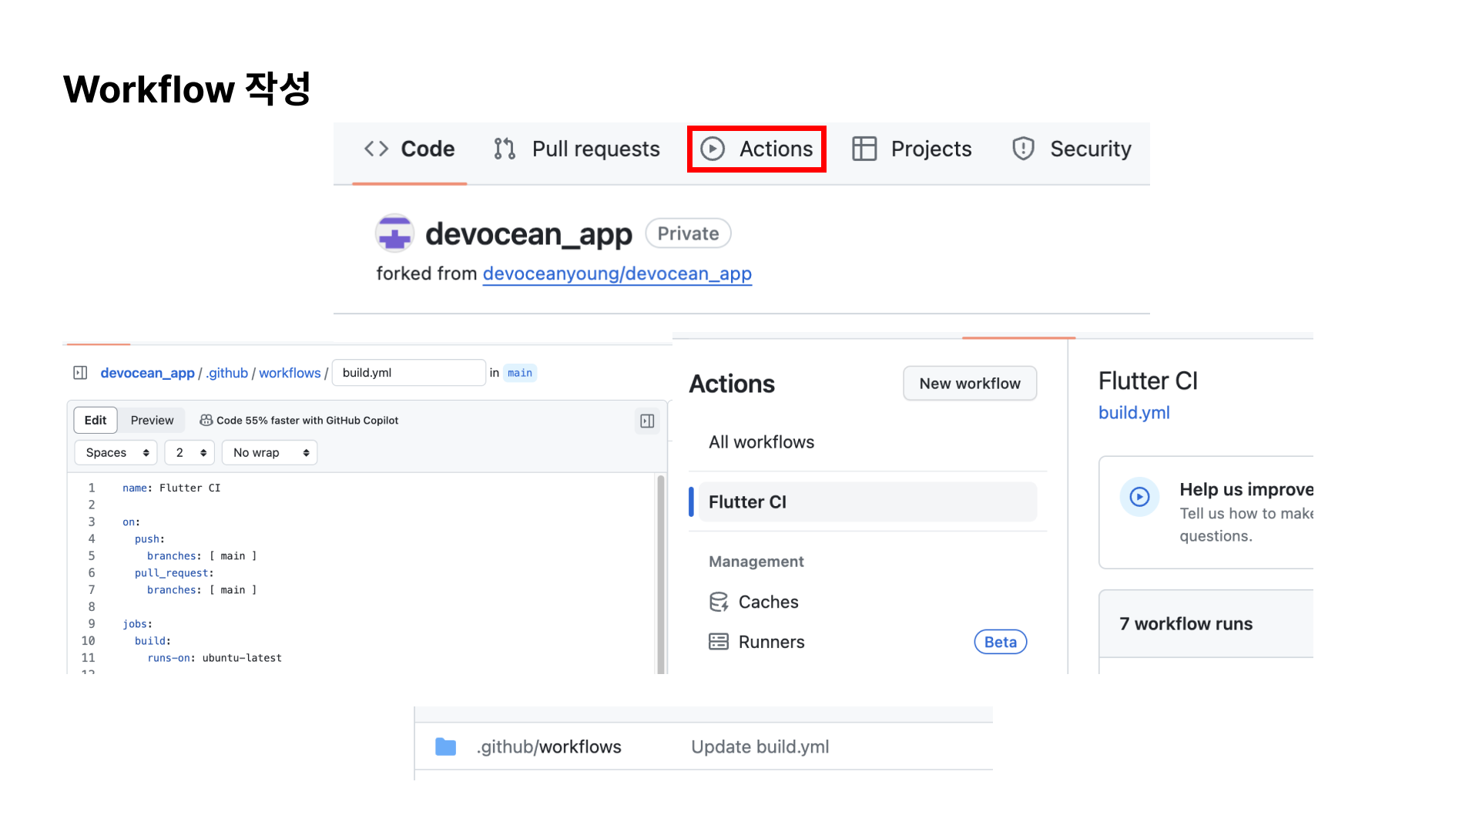
Task: Click the .github/workflows folder icon
Action: click(446, 746)
